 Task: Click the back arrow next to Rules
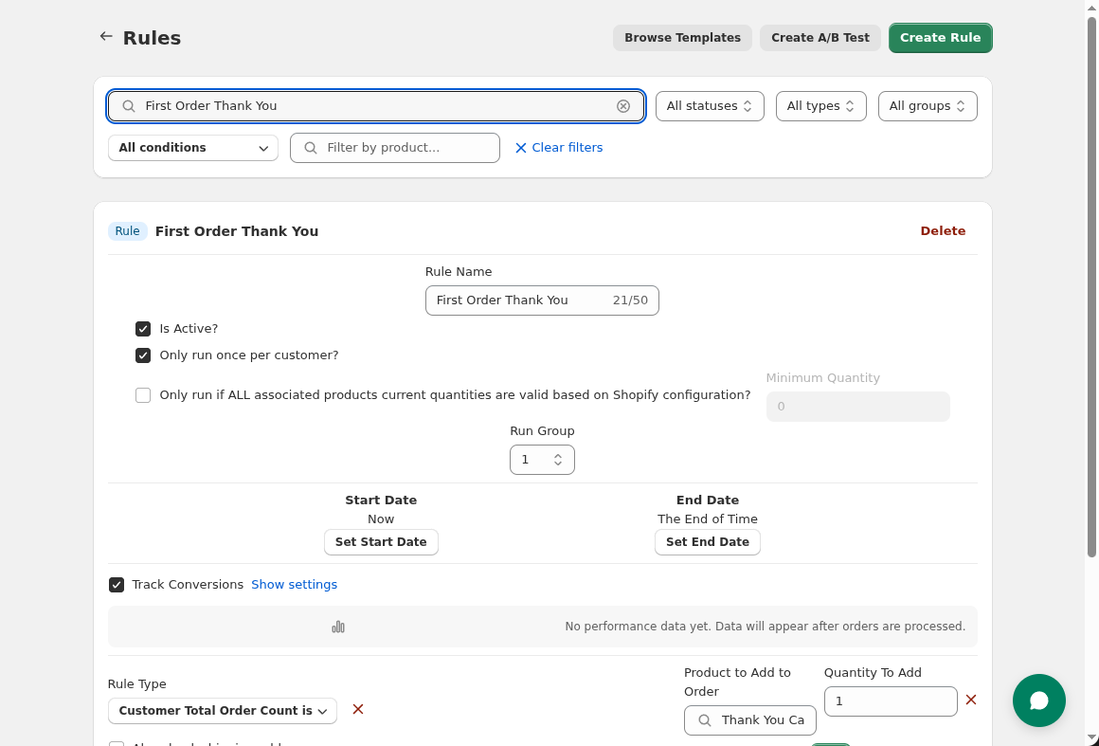[106, 36]
